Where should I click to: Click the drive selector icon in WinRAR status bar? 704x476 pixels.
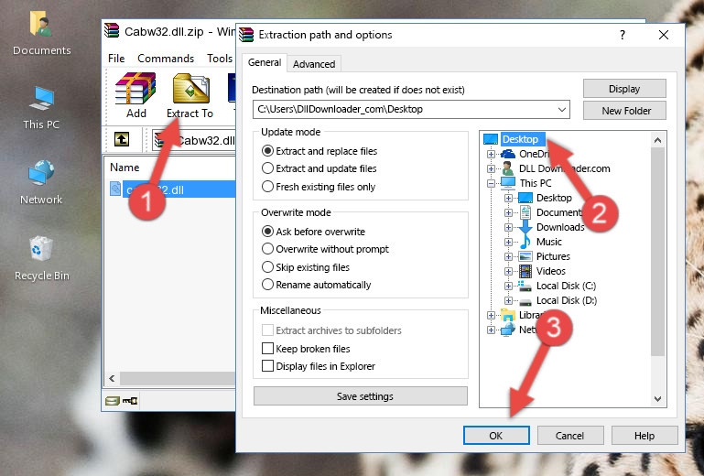[113, 401]
